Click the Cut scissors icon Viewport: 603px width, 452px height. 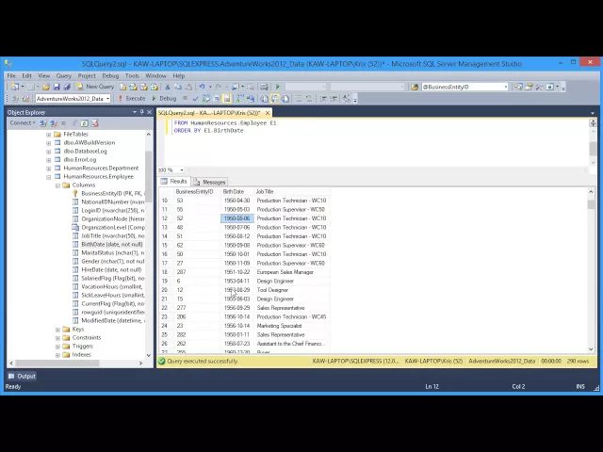(x=168, y=87)
